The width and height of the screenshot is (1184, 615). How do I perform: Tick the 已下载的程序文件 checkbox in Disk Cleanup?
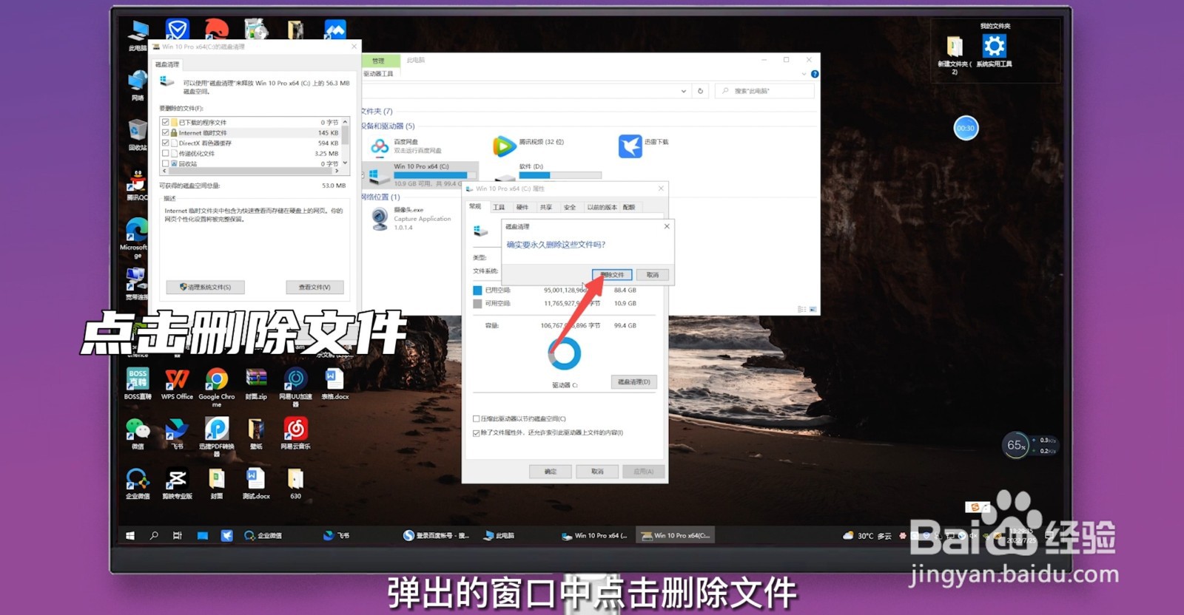165,122
